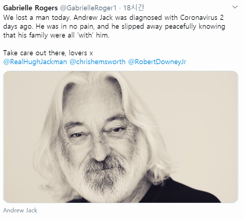Image resolution: width=244 pixels, height=219 pixels.
Task: Click the Andrew Jack caption below photo
Action: [20, 210]
